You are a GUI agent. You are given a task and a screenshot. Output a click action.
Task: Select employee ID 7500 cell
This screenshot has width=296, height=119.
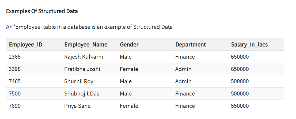(15, 94)
